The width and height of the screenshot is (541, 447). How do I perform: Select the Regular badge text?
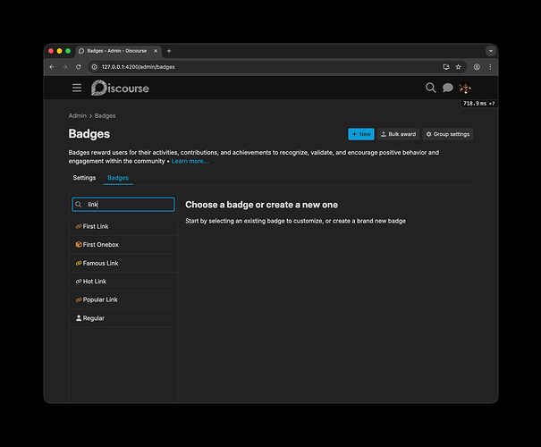point(94,318)
